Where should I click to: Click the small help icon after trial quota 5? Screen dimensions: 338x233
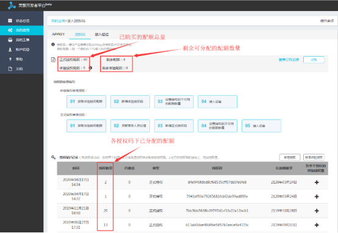pos(90,68)
